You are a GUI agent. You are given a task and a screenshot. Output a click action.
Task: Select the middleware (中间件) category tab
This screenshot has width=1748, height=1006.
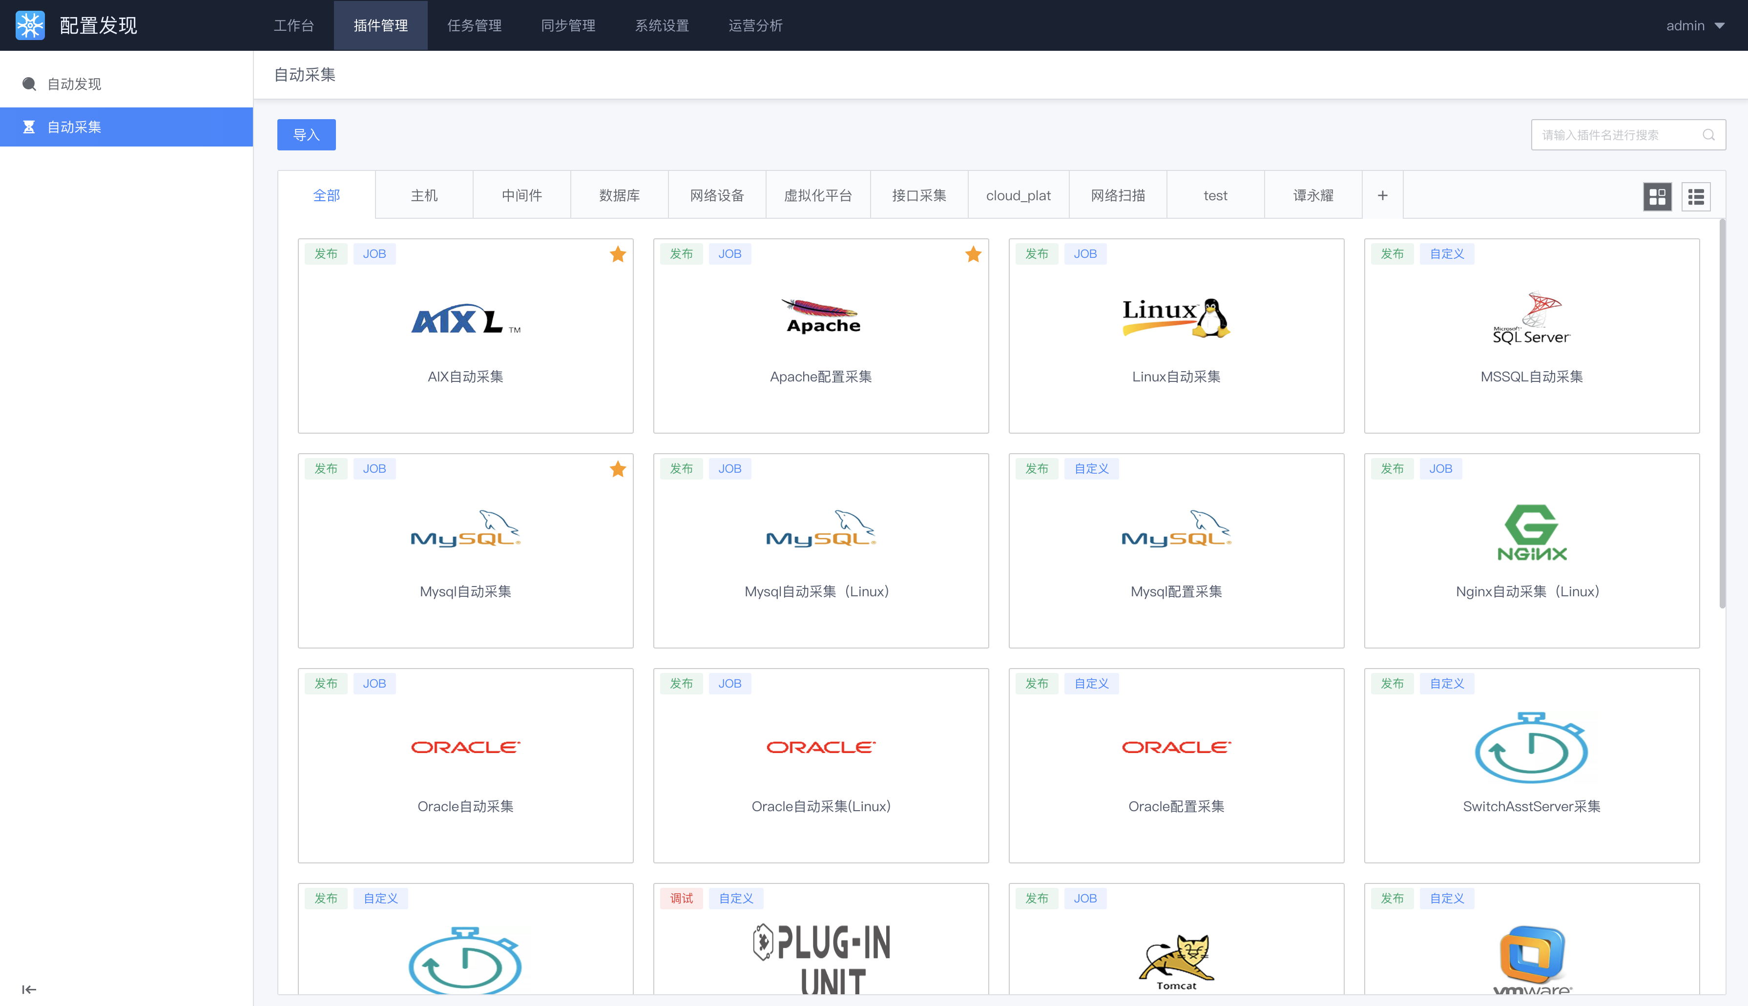tap(521, 195)
